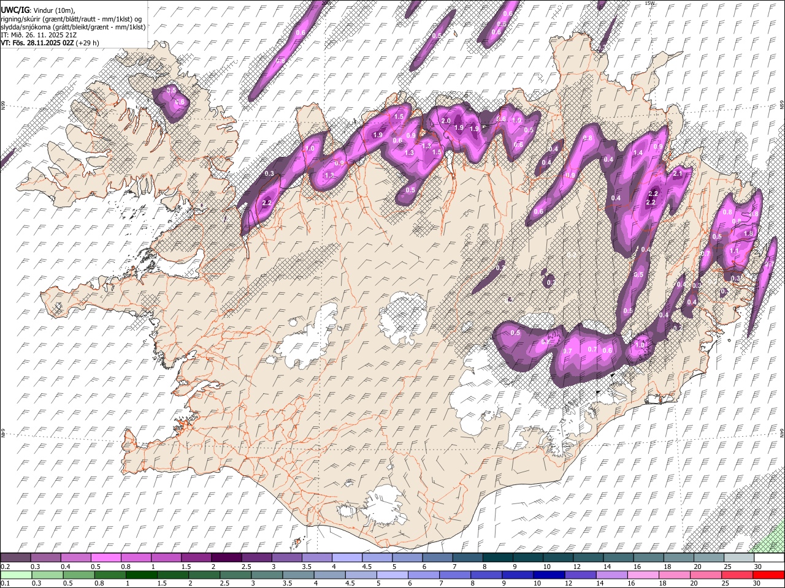Select the lower-row periwinkle swatch labeled 6

(423, 575)
